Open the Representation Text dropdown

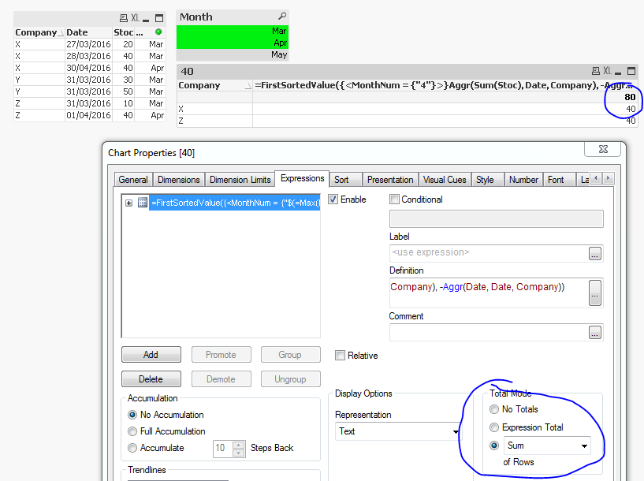[x=456, y=431]
